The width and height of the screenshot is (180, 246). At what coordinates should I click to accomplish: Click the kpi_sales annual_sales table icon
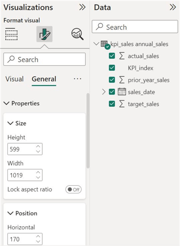[x=105, y=44]
